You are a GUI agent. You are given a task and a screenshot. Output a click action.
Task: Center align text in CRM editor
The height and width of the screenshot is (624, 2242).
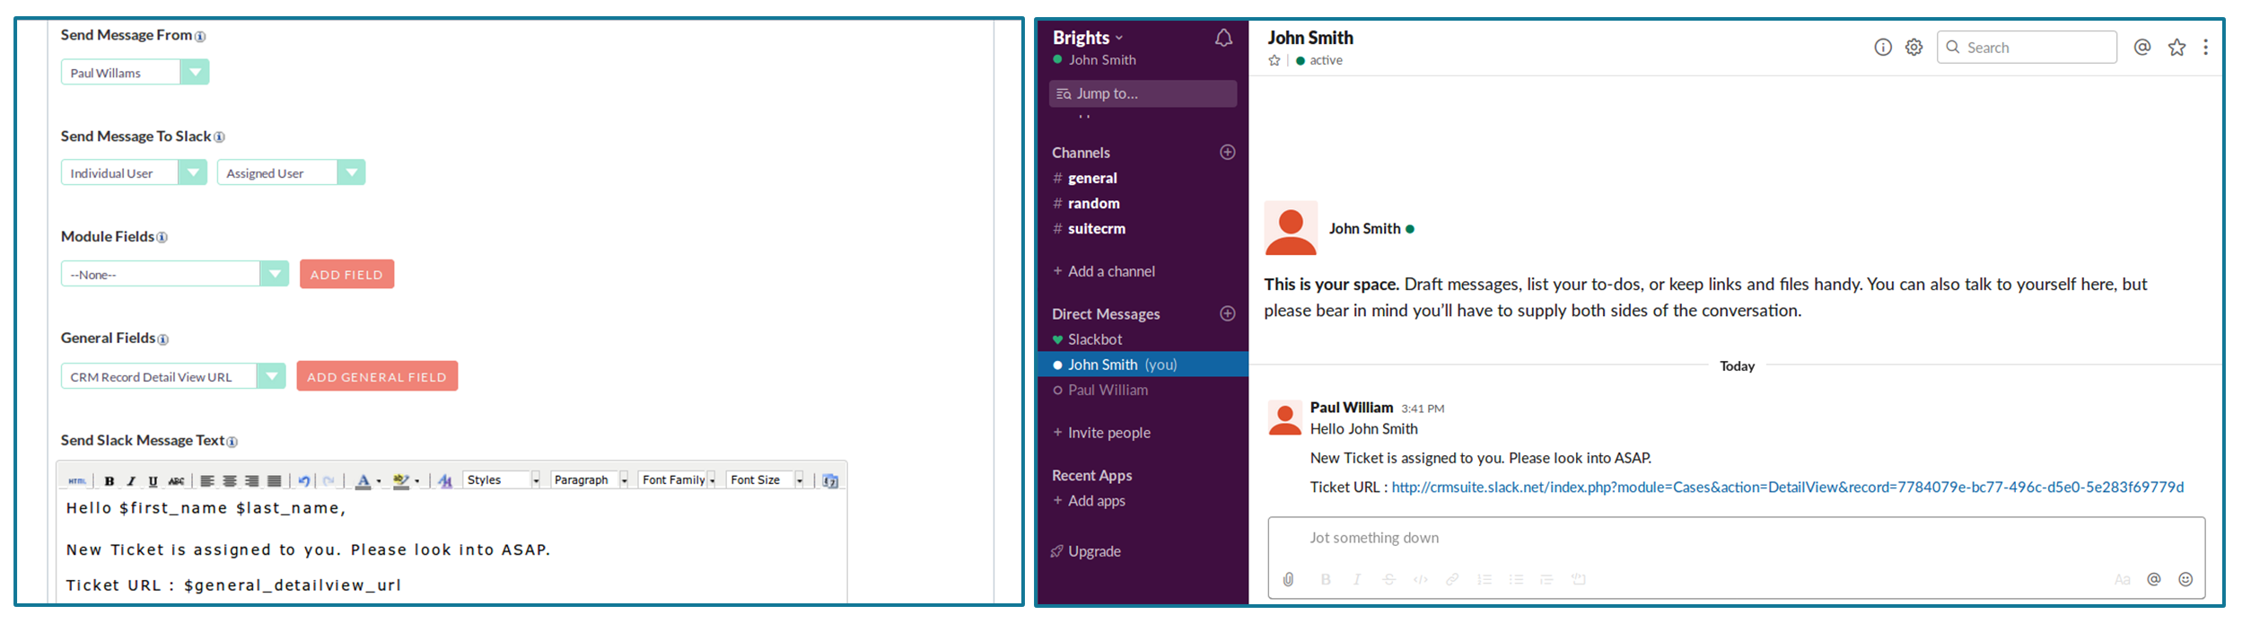(230, 481)
